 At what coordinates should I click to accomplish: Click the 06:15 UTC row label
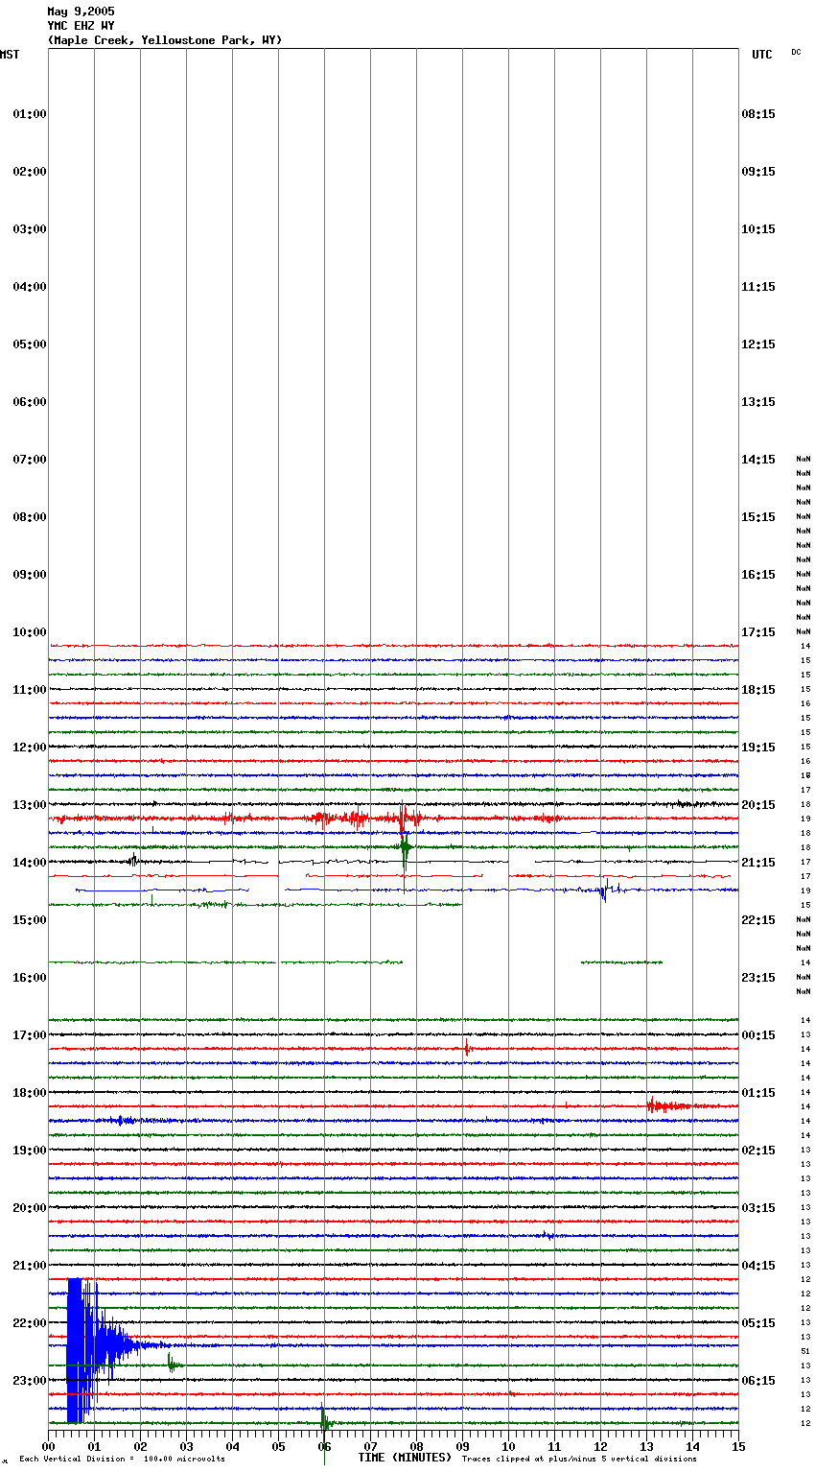tap(758, 1381)
